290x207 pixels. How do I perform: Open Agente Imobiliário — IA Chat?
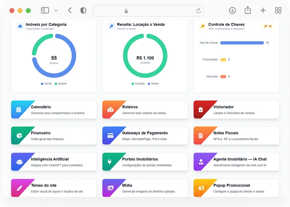[x=236, y=162]
